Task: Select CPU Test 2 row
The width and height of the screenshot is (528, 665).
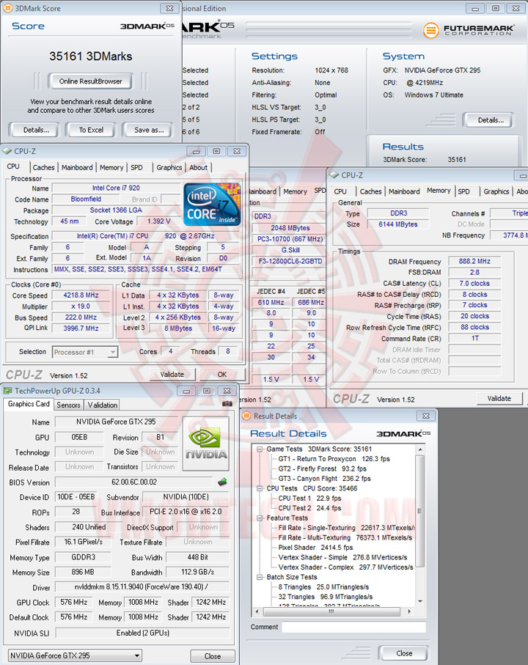Action: [x=309, y=508]
